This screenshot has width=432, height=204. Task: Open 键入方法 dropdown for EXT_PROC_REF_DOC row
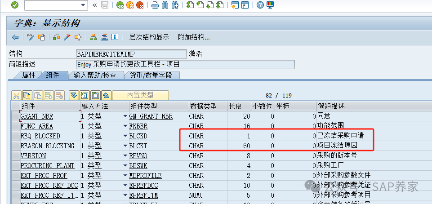click(x=125, y=186)
